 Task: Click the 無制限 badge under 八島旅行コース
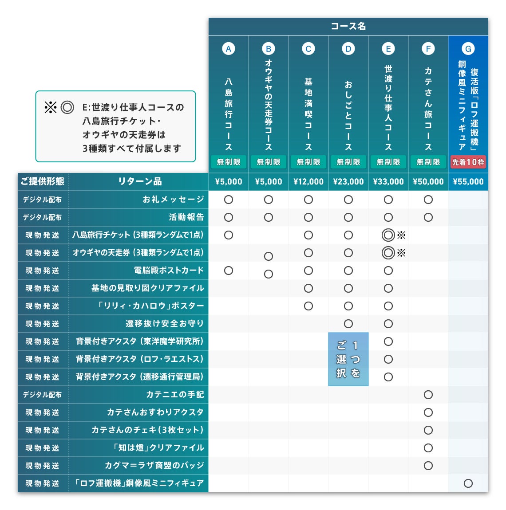(x=228, y=162)
